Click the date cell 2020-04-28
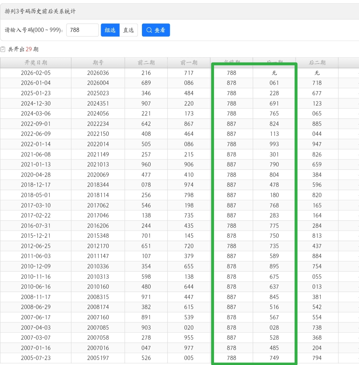Screen dimensions: 359x365 click(36, 175)
